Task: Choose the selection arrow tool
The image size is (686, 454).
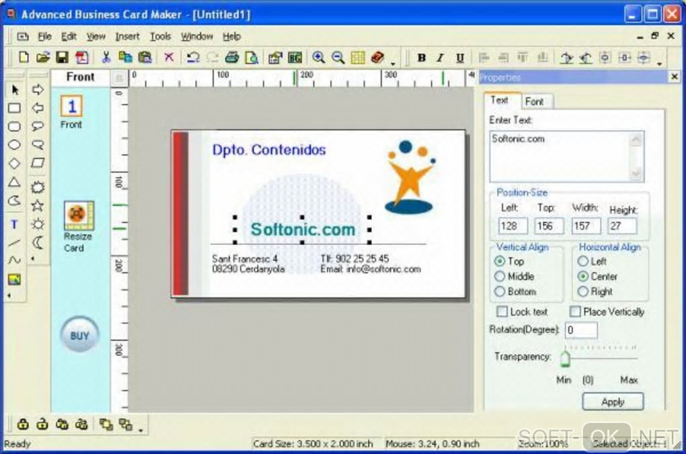Action: point(14,90)
